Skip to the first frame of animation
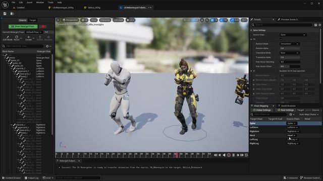This screenshot has height=181, width=323. click(x=216, y=155)
